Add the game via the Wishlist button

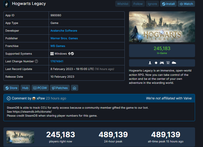(123, 4)
